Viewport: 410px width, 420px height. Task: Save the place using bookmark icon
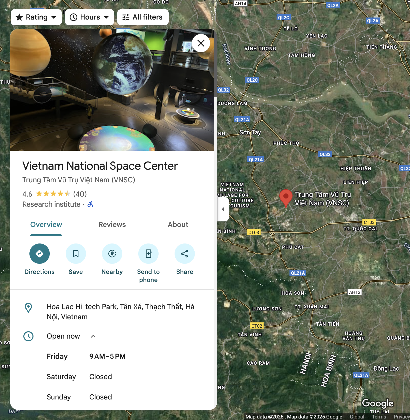[76, 254]
